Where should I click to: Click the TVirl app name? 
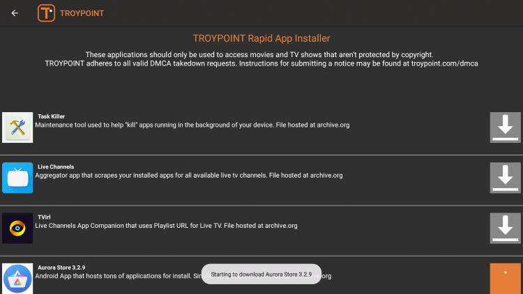pos(44,217)
